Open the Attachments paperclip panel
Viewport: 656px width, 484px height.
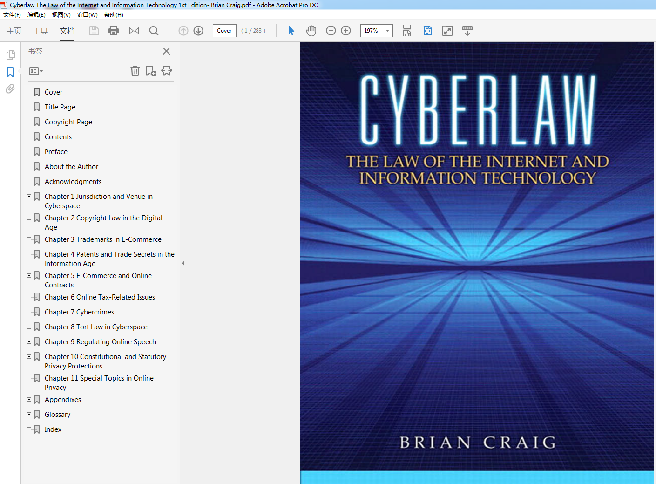tap(10, 89)
